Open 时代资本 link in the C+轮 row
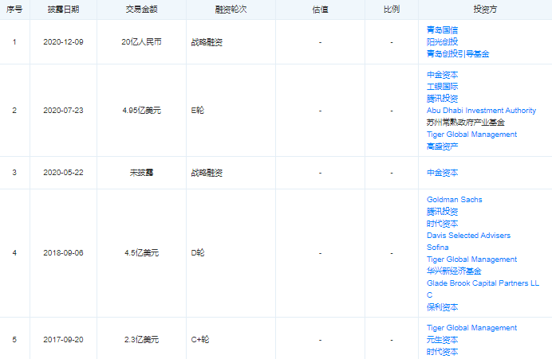This screenshot has width=552, height=359. 442,352
